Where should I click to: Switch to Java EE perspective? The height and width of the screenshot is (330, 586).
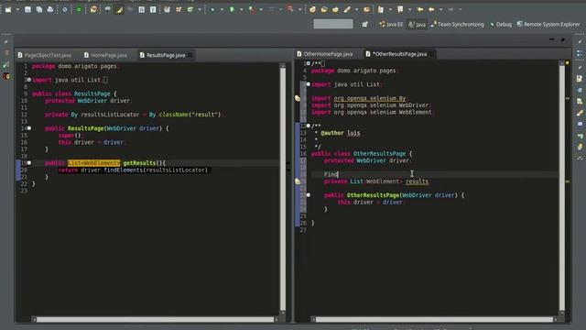pyautogui.click(x=391, y=25)
